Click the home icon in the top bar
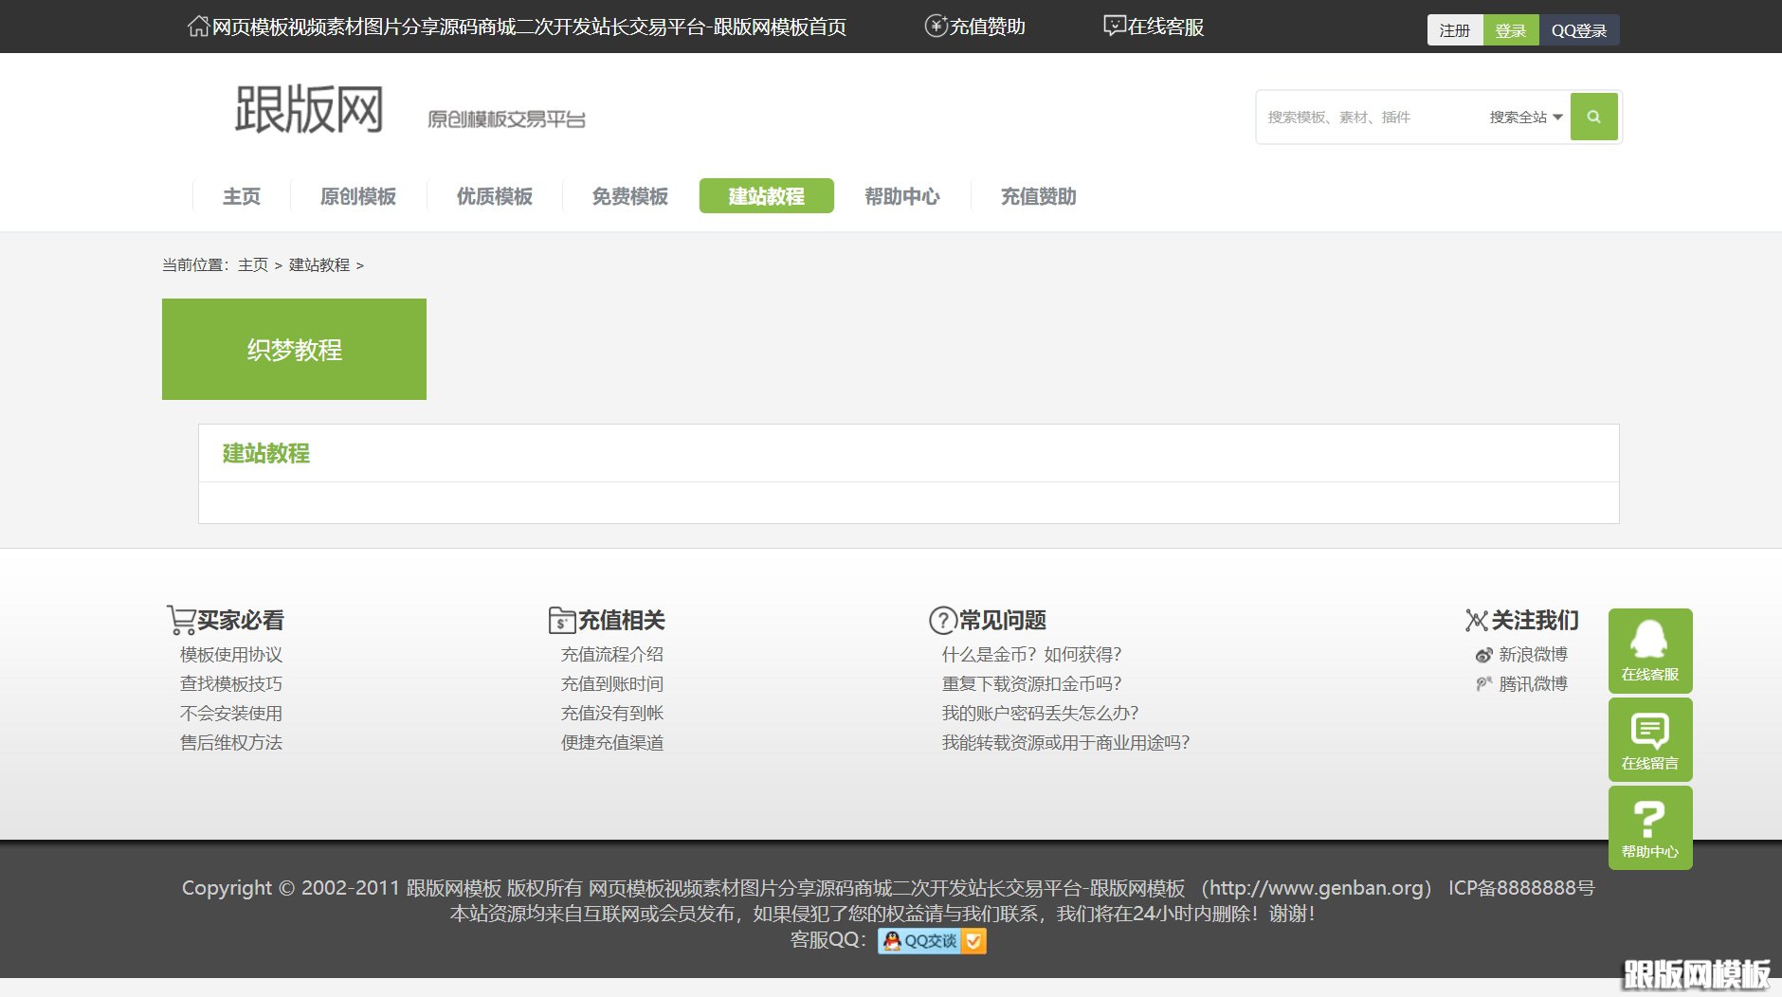The height and width of the screenshot is (997, 1782). (197, 26)
